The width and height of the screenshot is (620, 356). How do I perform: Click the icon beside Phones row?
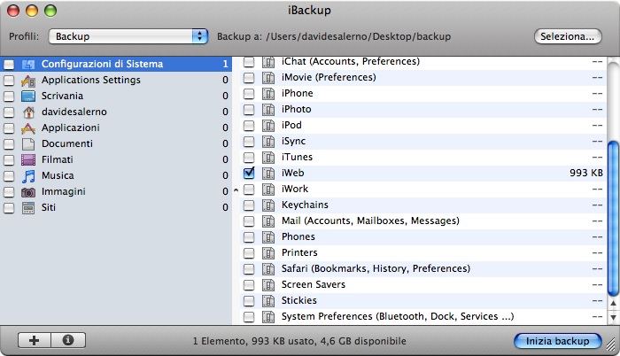point(268,237)
